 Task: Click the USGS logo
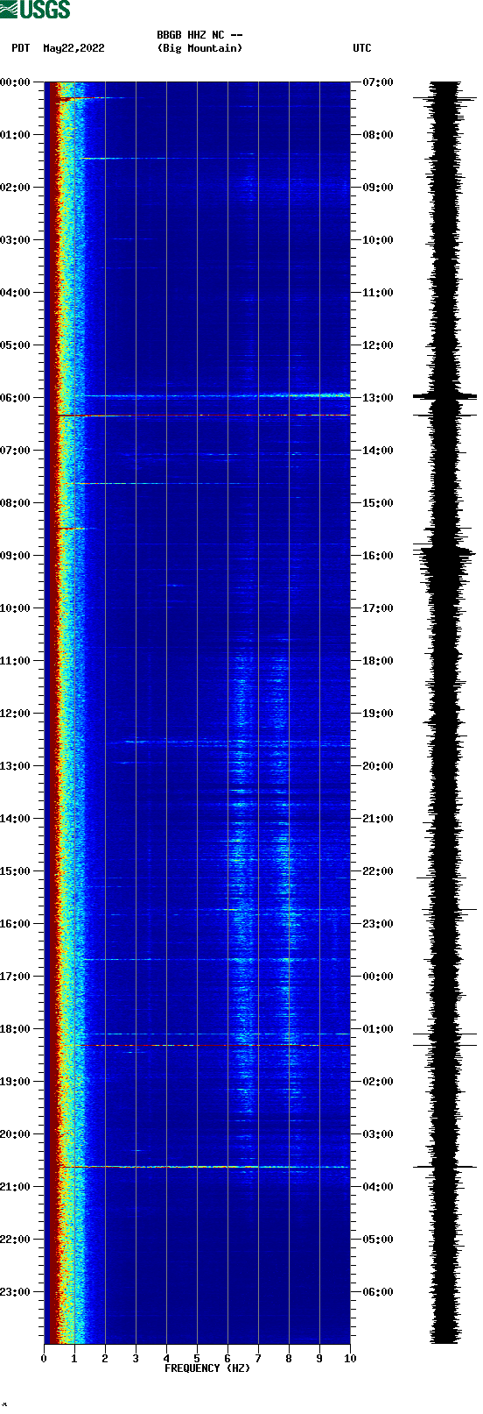coord(35,10)
